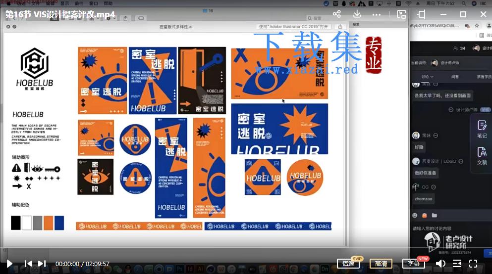
Task: Open the 显示 menu in menu bar
Action: (x=64, y=3)
